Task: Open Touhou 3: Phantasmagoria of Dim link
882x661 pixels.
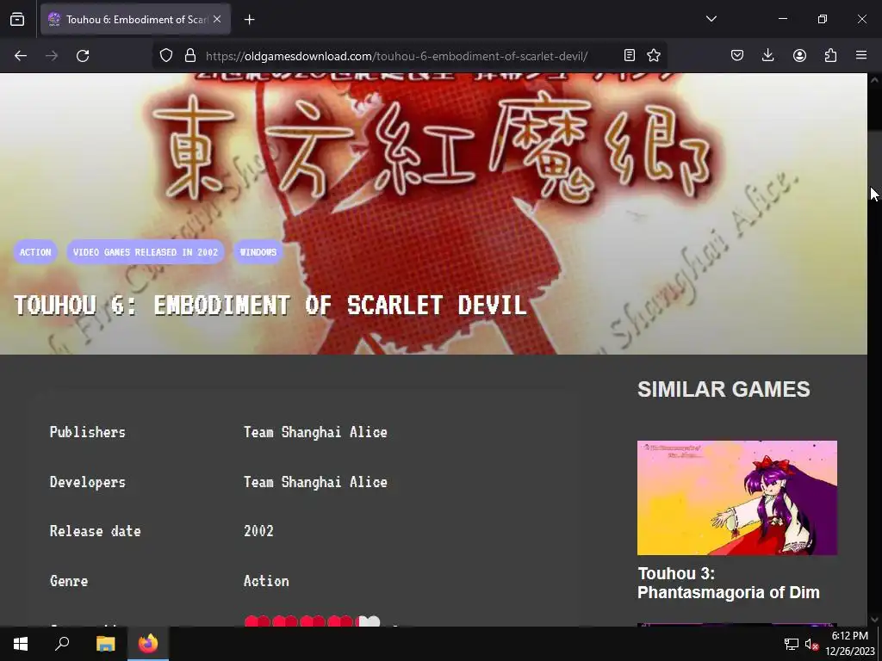Action: point(729,583)
